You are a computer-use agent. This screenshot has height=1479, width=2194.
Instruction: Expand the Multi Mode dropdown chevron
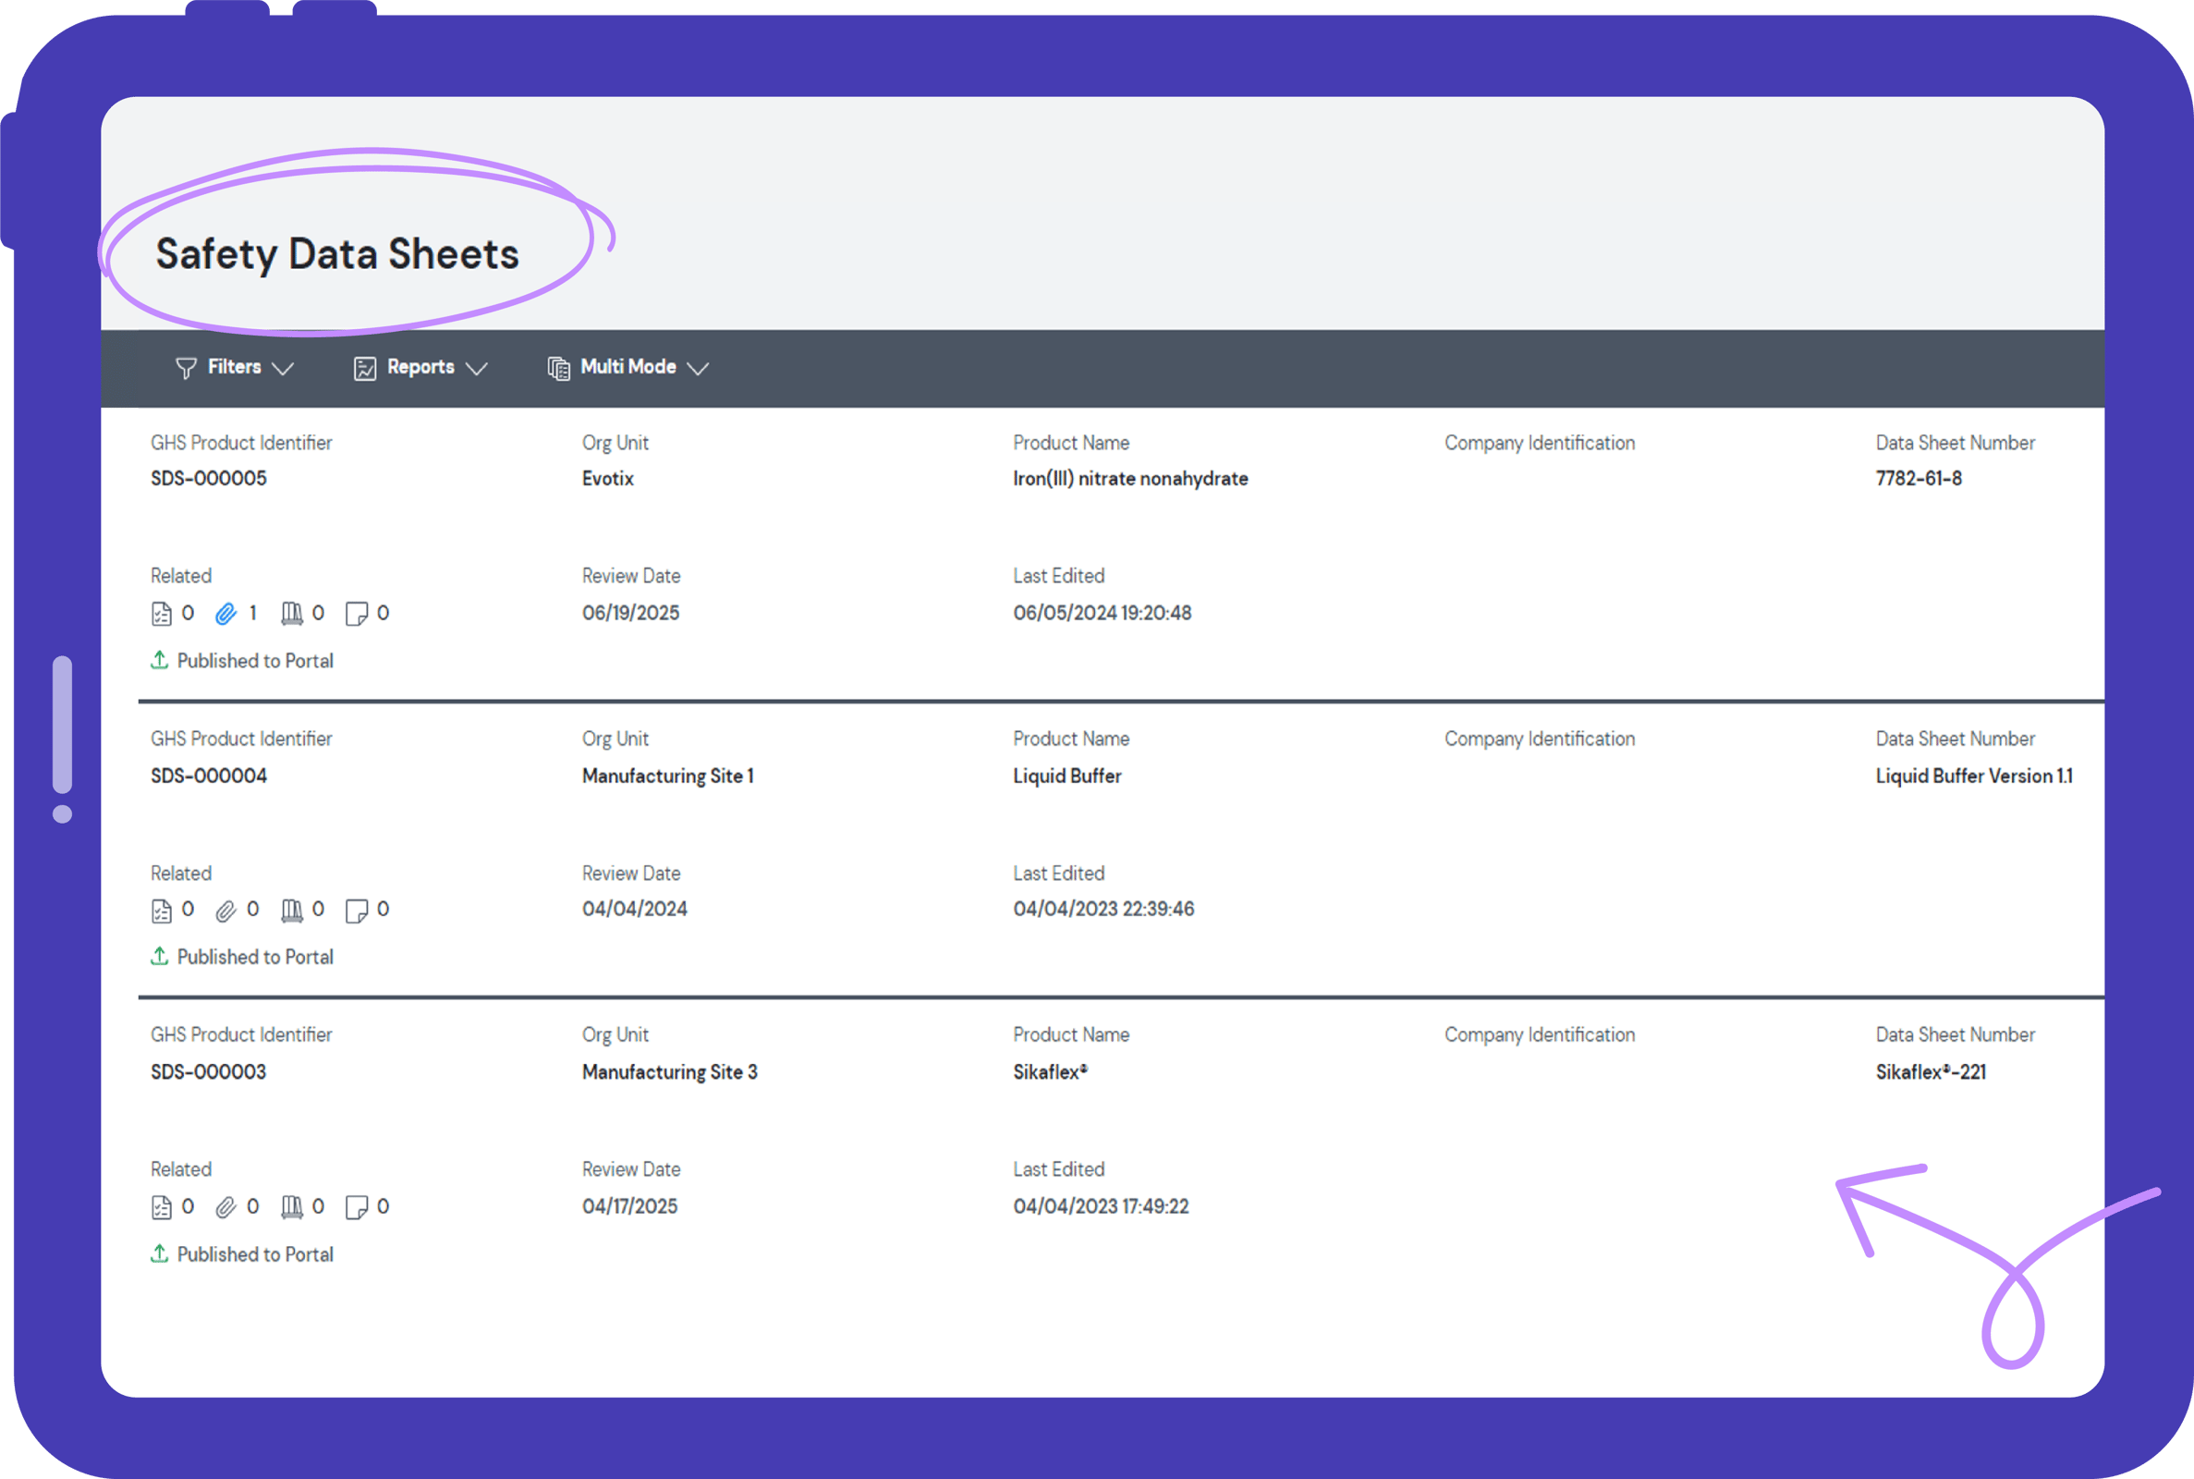coord(698,368)
